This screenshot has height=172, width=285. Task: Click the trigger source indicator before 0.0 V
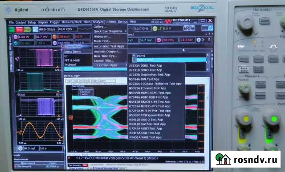click(x=155, y=28)
